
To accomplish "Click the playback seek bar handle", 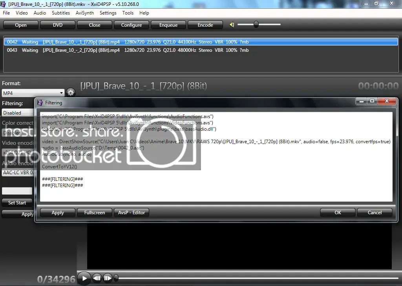I will coord(116,277).
